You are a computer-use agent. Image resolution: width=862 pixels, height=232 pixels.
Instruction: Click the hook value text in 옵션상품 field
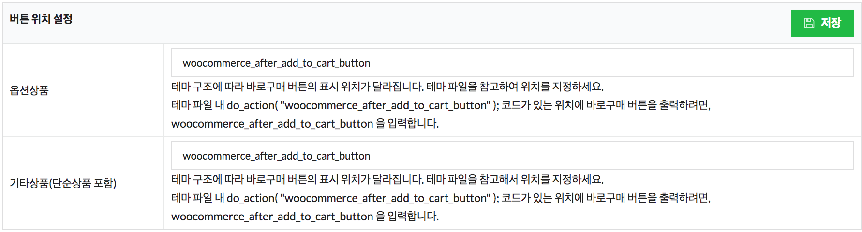(x=276, y=63)
